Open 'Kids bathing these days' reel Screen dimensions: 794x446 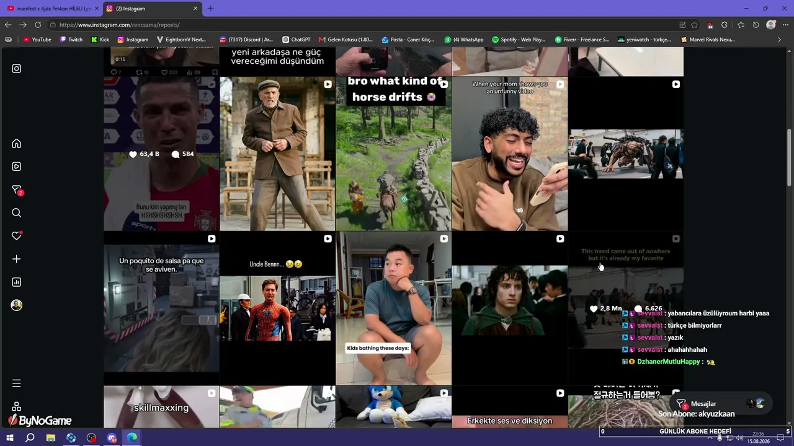click(x=393, y=308)
